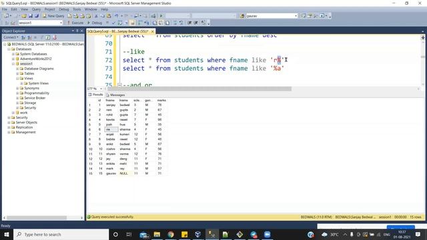
Task: Open the View menu
Action: 24,9
